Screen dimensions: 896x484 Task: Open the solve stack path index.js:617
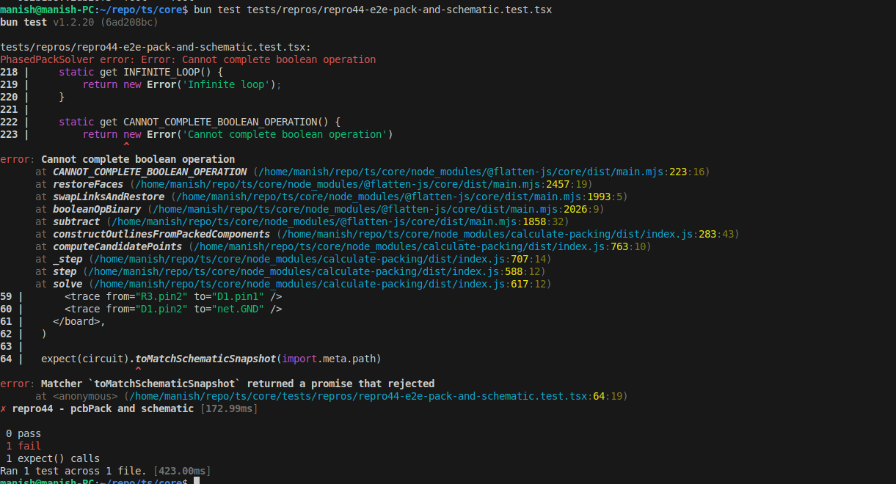point(320,284)
